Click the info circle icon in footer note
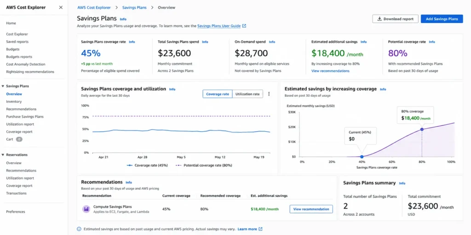The image size is (471, 235). 79,229
